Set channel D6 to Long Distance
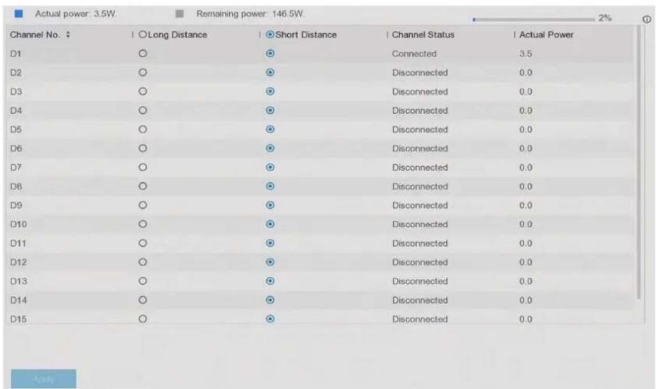Image resolution: width=656 pixels, height=389 pixels. click(x=143, y=148)
